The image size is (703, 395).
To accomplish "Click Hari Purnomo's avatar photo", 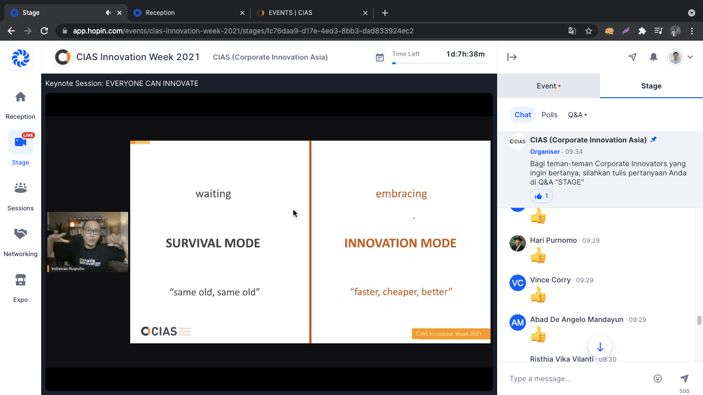I will coord(518,243).
